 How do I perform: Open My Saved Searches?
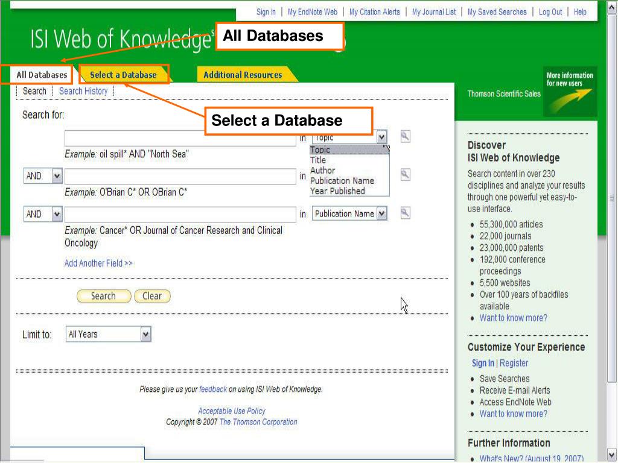click(x=497, y=12)
